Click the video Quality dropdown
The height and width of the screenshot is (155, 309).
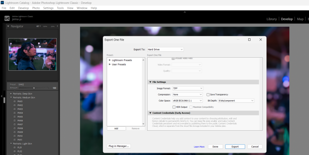(x=187, y=71)
